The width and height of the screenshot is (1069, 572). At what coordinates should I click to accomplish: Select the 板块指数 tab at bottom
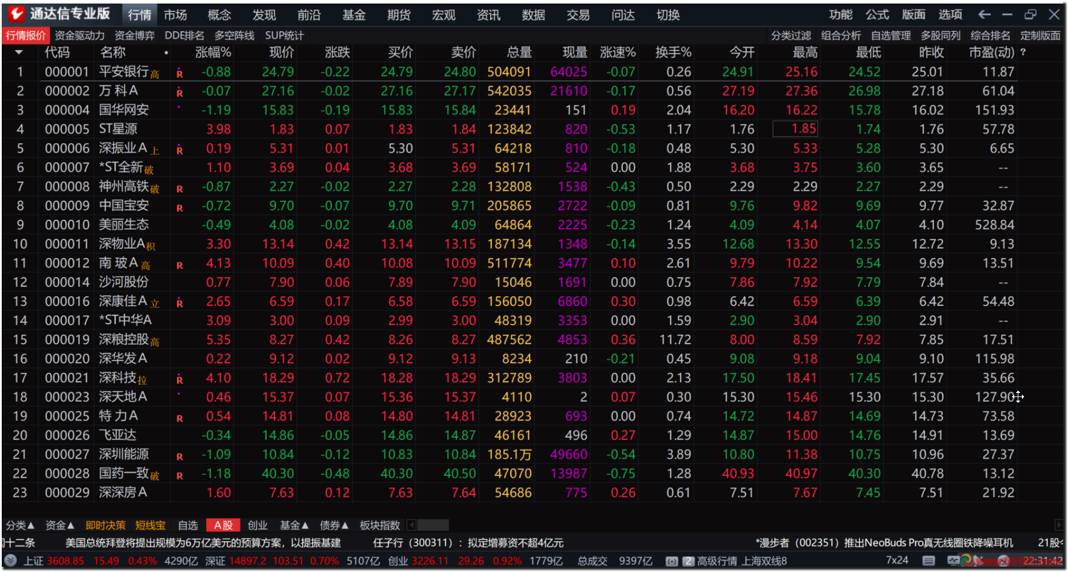[380, 525]
